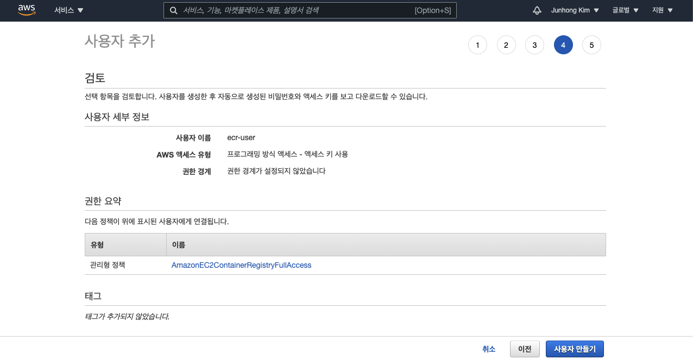Click the 이전 previous button
The width and height of the screenshot is (693, 359).
tap(525, 349)
